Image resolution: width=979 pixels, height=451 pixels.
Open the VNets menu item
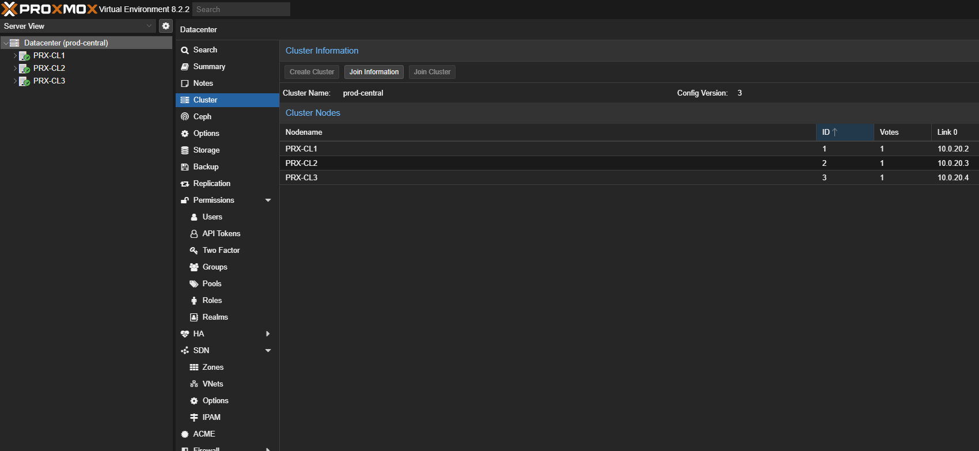coord(227,384)
